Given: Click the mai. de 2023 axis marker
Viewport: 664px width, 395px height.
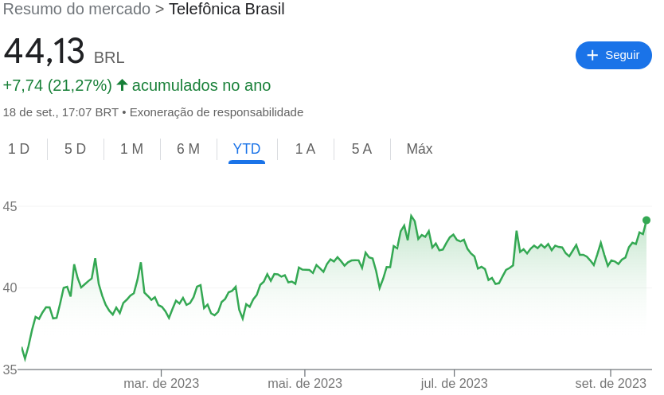Looking at the screenshot, I should point(305,383).
